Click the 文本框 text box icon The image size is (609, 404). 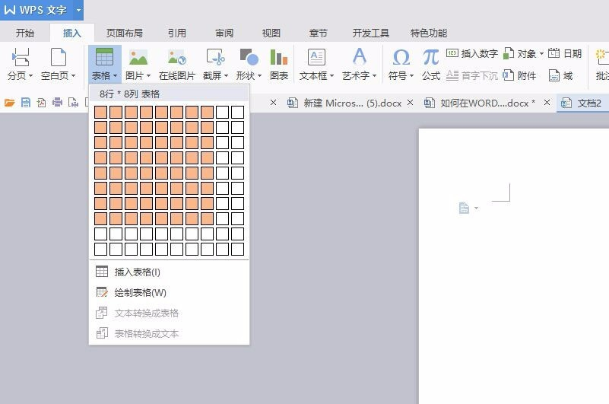click(x=316, y=57)
